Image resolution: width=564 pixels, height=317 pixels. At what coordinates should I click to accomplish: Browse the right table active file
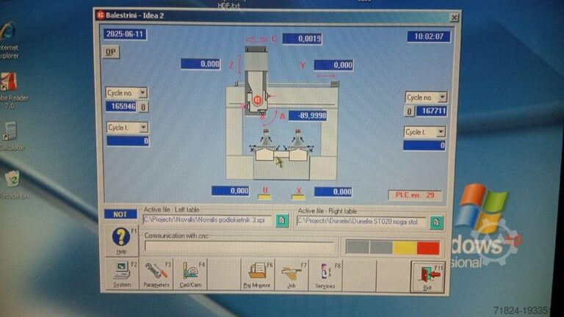pyautogui.click(x=436, y=222)
